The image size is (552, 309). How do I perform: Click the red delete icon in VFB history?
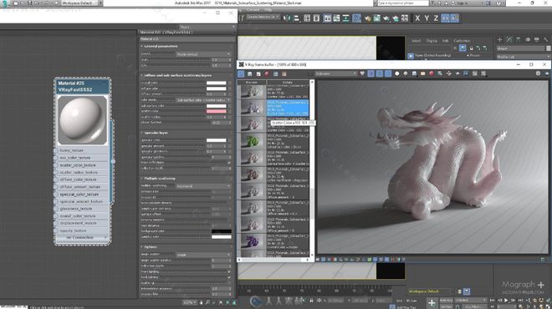click(267, 74)
